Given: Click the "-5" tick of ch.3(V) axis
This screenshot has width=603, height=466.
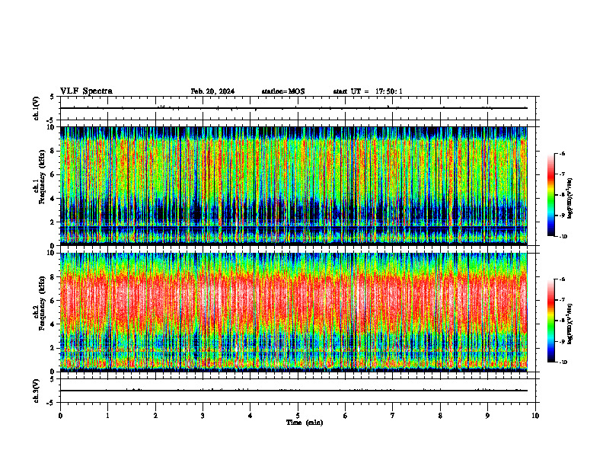Looking at the screenshot, I should coord(51,403).
